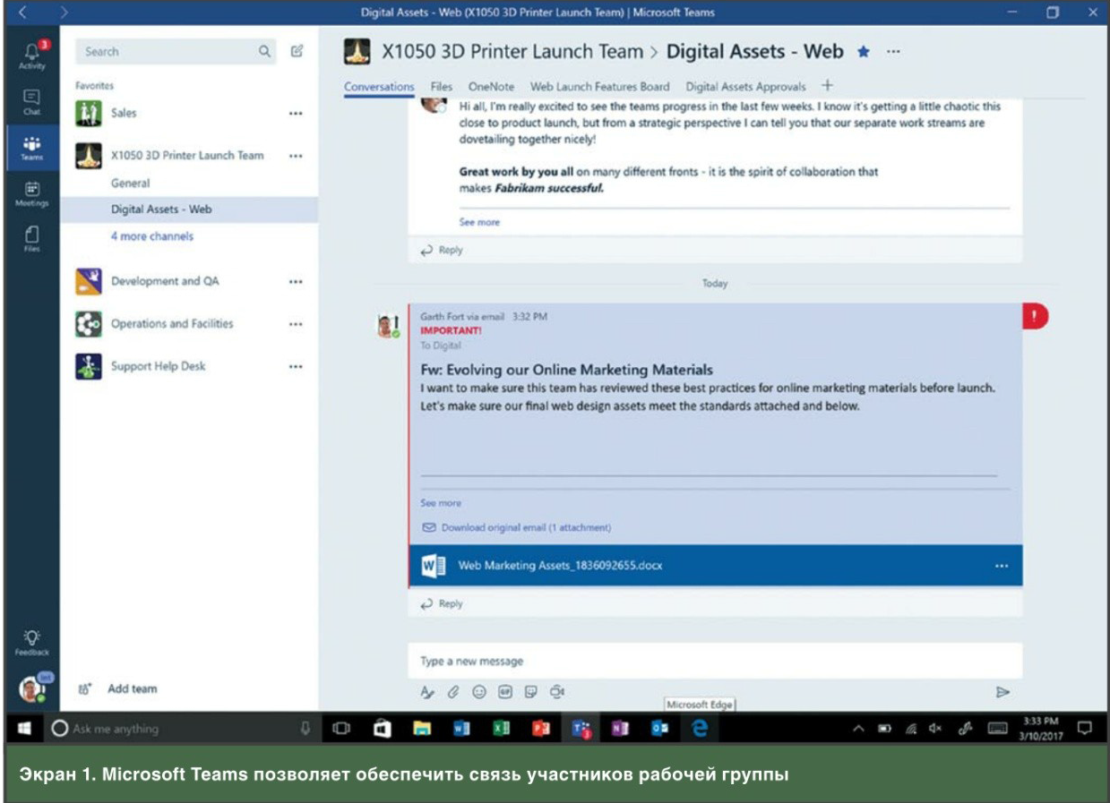The height and width of the screenshot is (803, 1110).
Task: Reply to the Garth Fort message
Action: [442, 603]
